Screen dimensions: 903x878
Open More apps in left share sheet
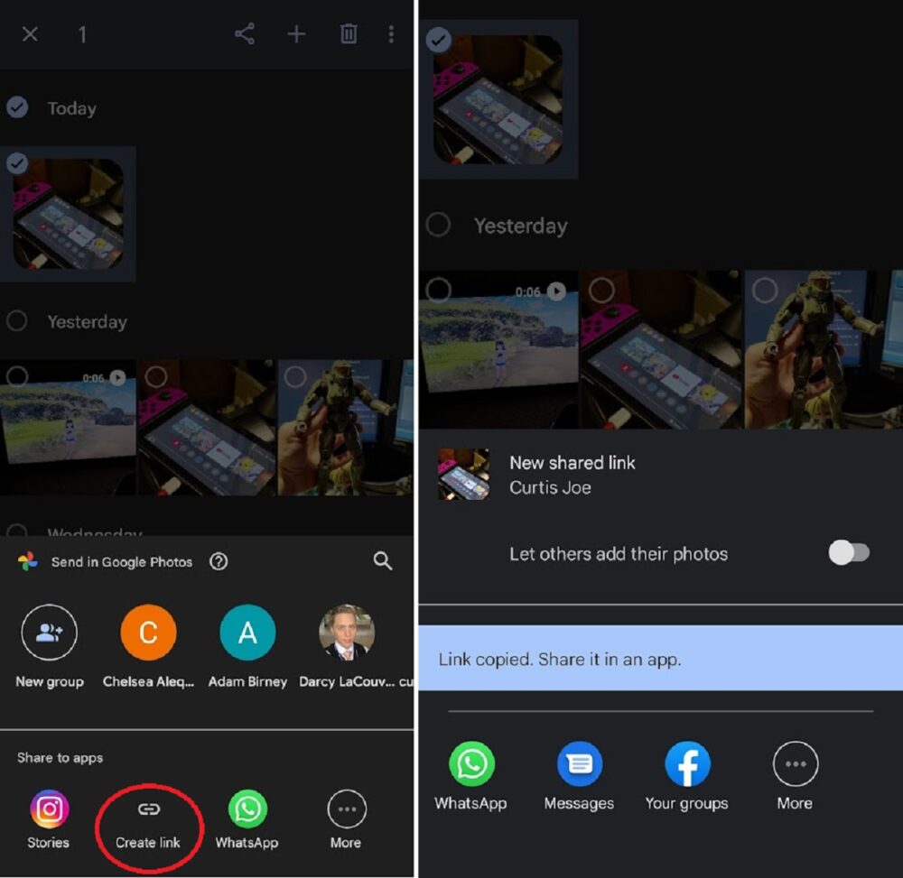click(346, 809)
